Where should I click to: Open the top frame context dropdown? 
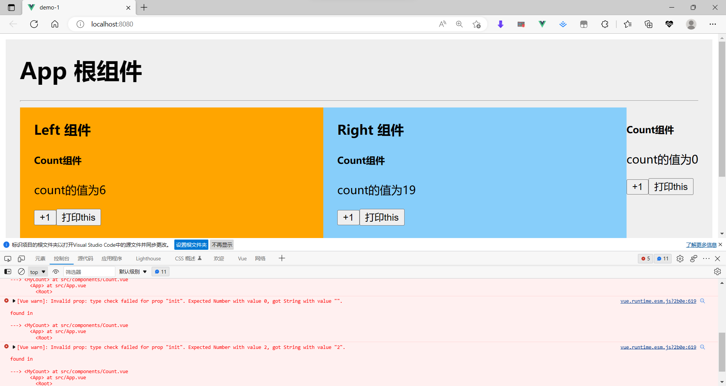37,271
